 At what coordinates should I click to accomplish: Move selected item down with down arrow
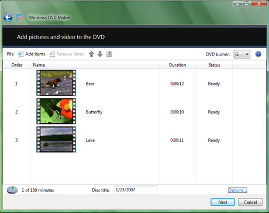click(x=100, y=54)
